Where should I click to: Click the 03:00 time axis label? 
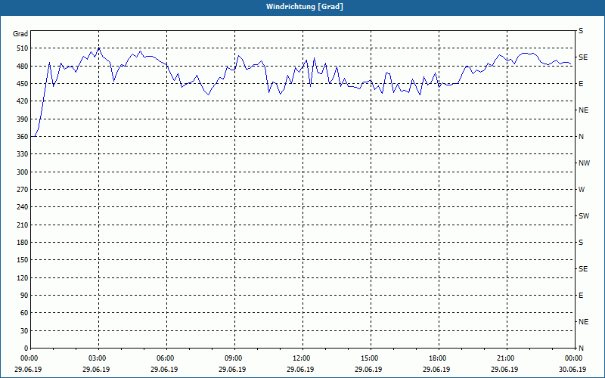96,358
